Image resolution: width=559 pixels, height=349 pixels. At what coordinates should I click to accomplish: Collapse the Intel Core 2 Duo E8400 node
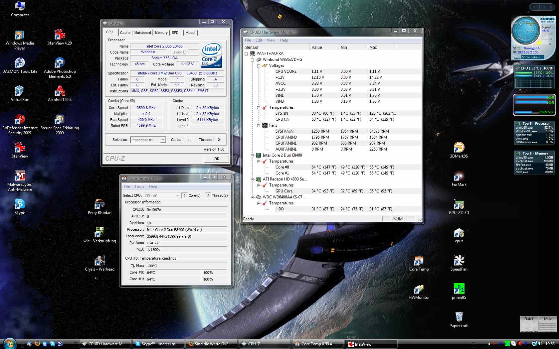[x=252, y=155]
